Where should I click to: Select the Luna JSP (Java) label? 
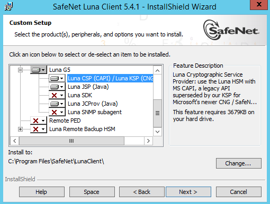pyautogui.click(x=88, y=87)
